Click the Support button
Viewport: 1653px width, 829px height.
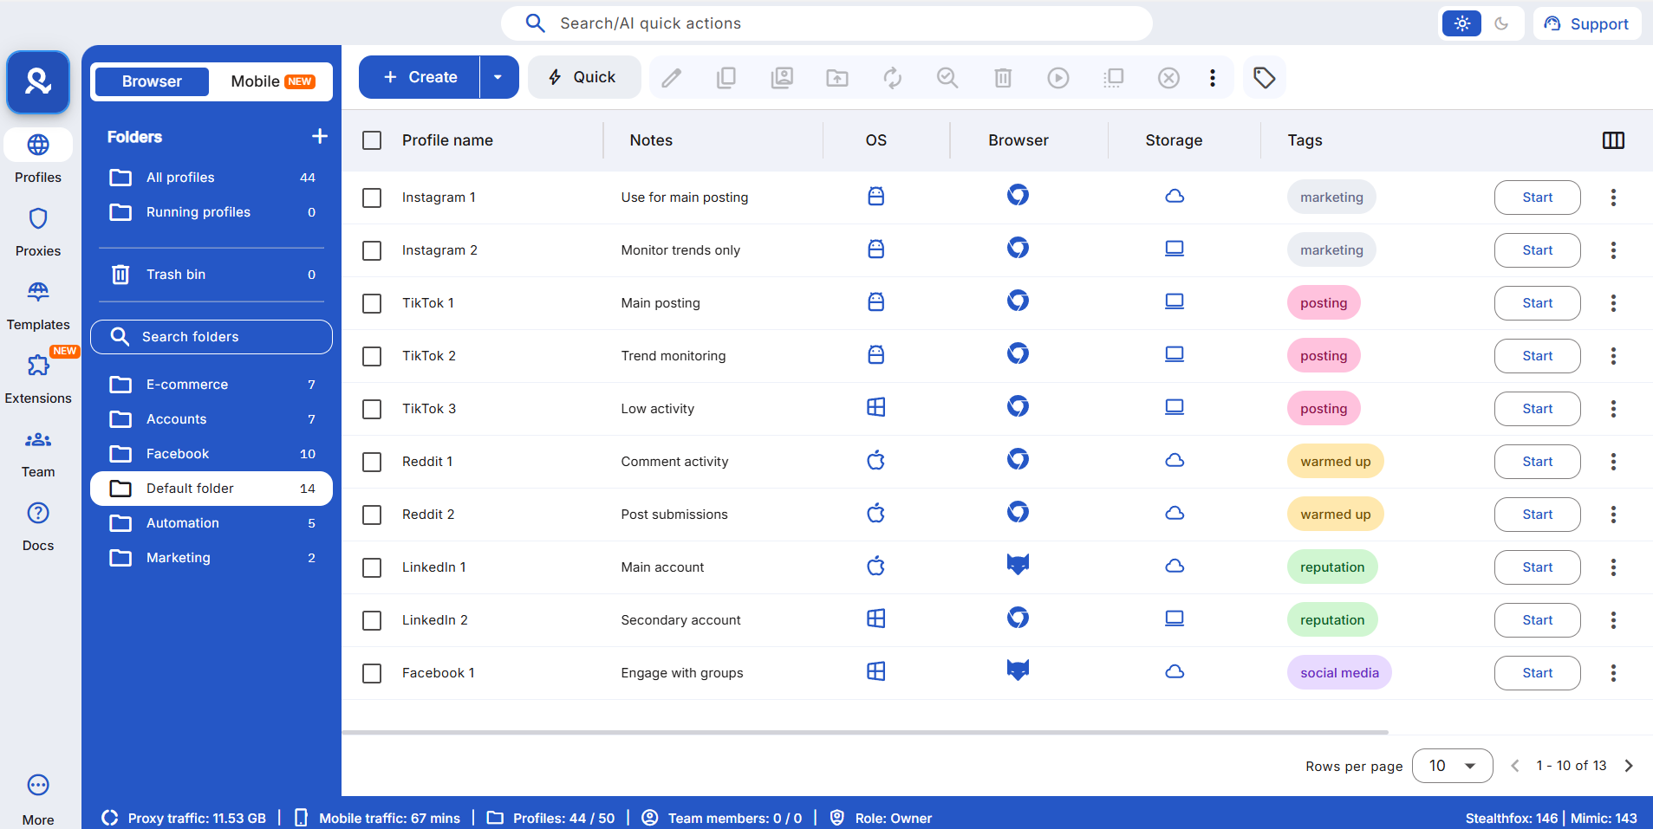click(x=1586, y=23)
